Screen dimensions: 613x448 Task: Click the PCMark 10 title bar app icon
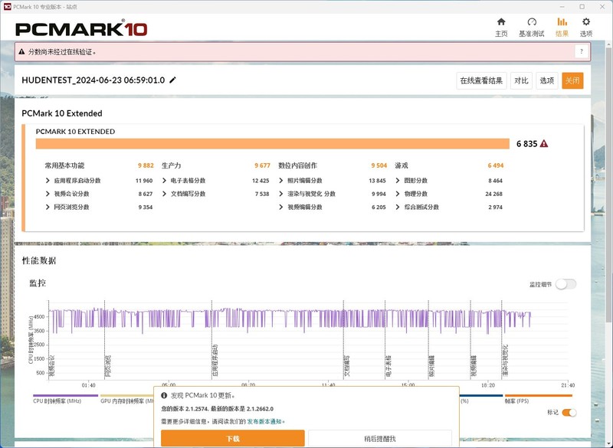pyautogui.click(x=7, y=7)
